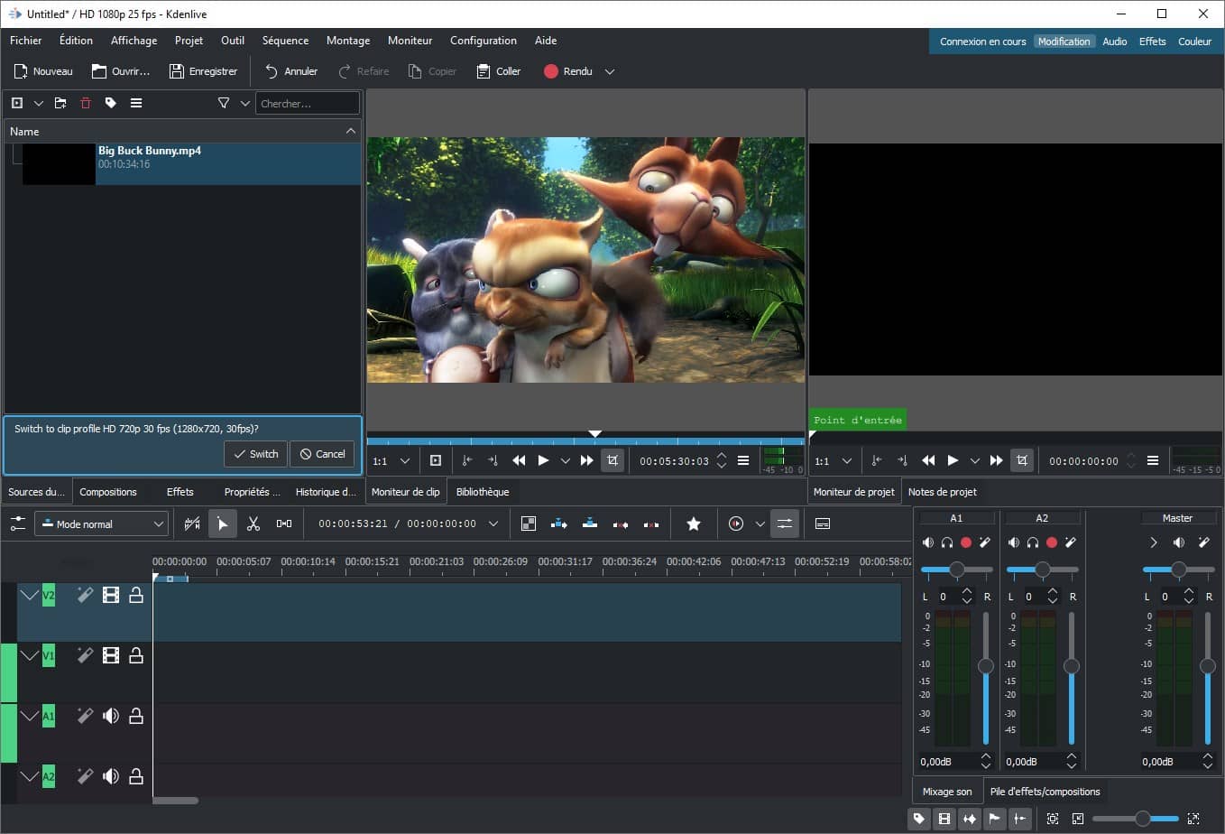Click the Annuler undo button
Viewport: 1225px width, 834px height.
(x=291, y=71)
